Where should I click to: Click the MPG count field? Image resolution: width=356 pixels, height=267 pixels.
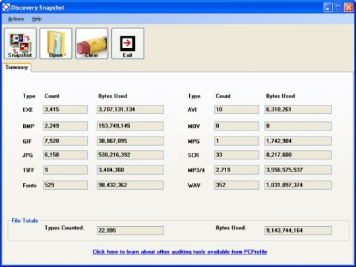coord(237,141)
